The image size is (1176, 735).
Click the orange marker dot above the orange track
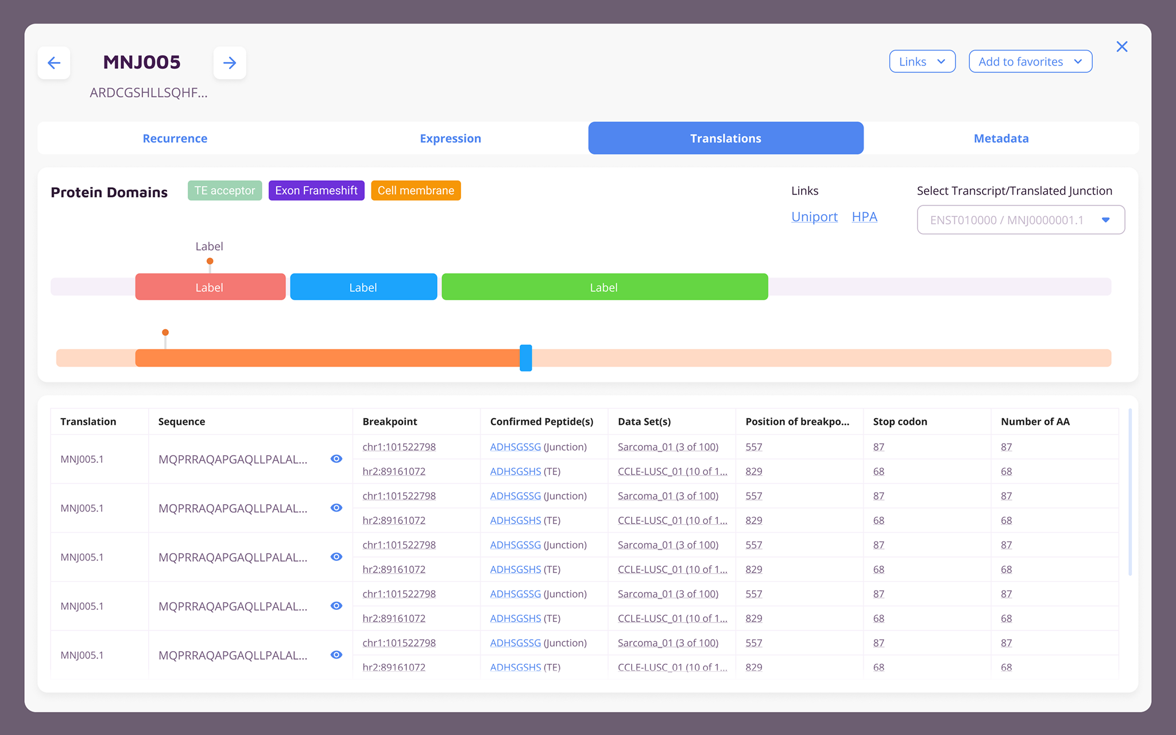[165, 332]
